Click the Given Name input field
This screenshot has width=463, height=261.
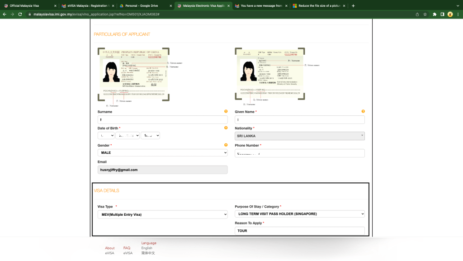click(300, 119)
